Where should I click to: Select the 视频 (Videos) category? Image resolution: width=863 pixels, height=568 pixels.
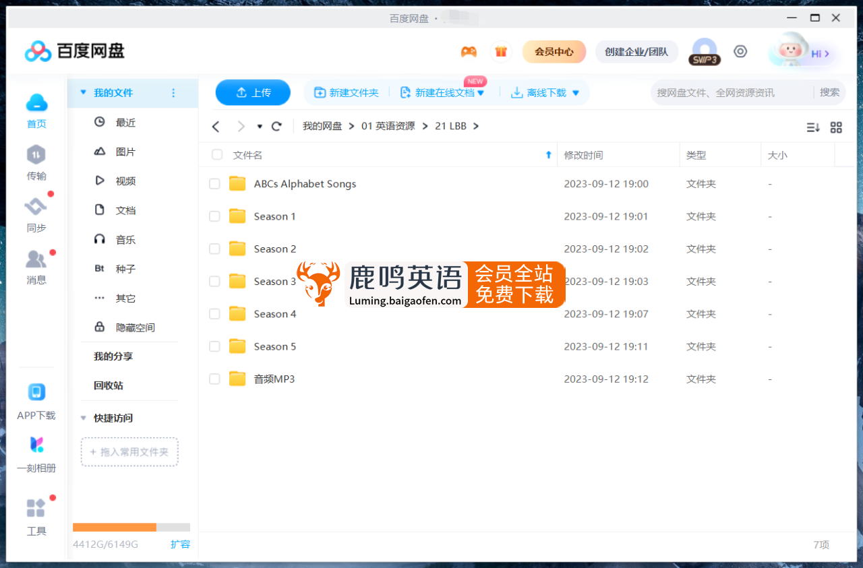tap(125, 181)
